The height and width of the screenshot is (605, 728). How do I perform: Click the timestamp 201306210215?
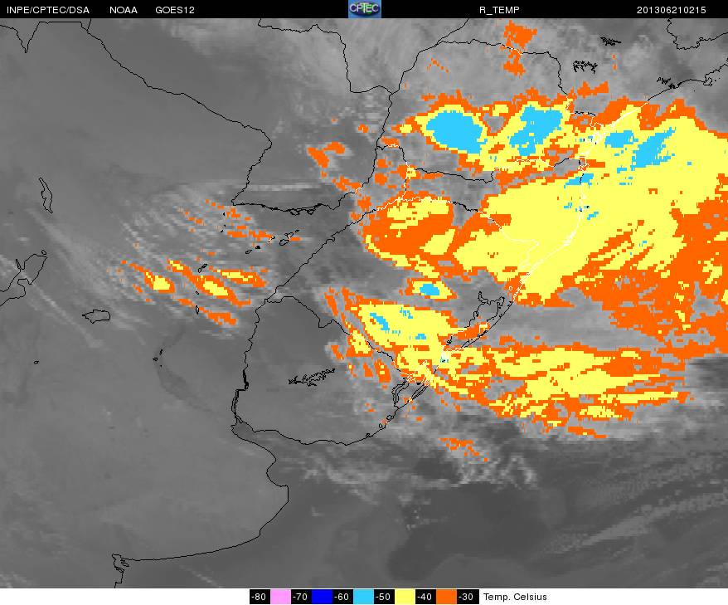(671, 10)
